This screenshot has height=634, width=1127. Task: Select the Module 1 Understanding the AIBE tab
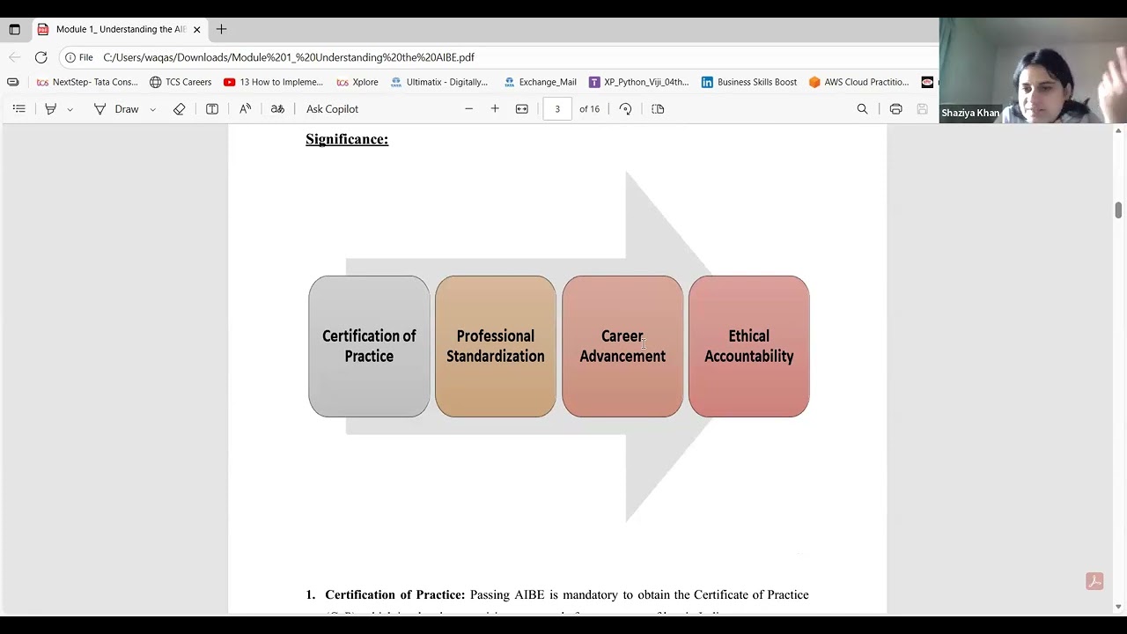pos(120,29)
